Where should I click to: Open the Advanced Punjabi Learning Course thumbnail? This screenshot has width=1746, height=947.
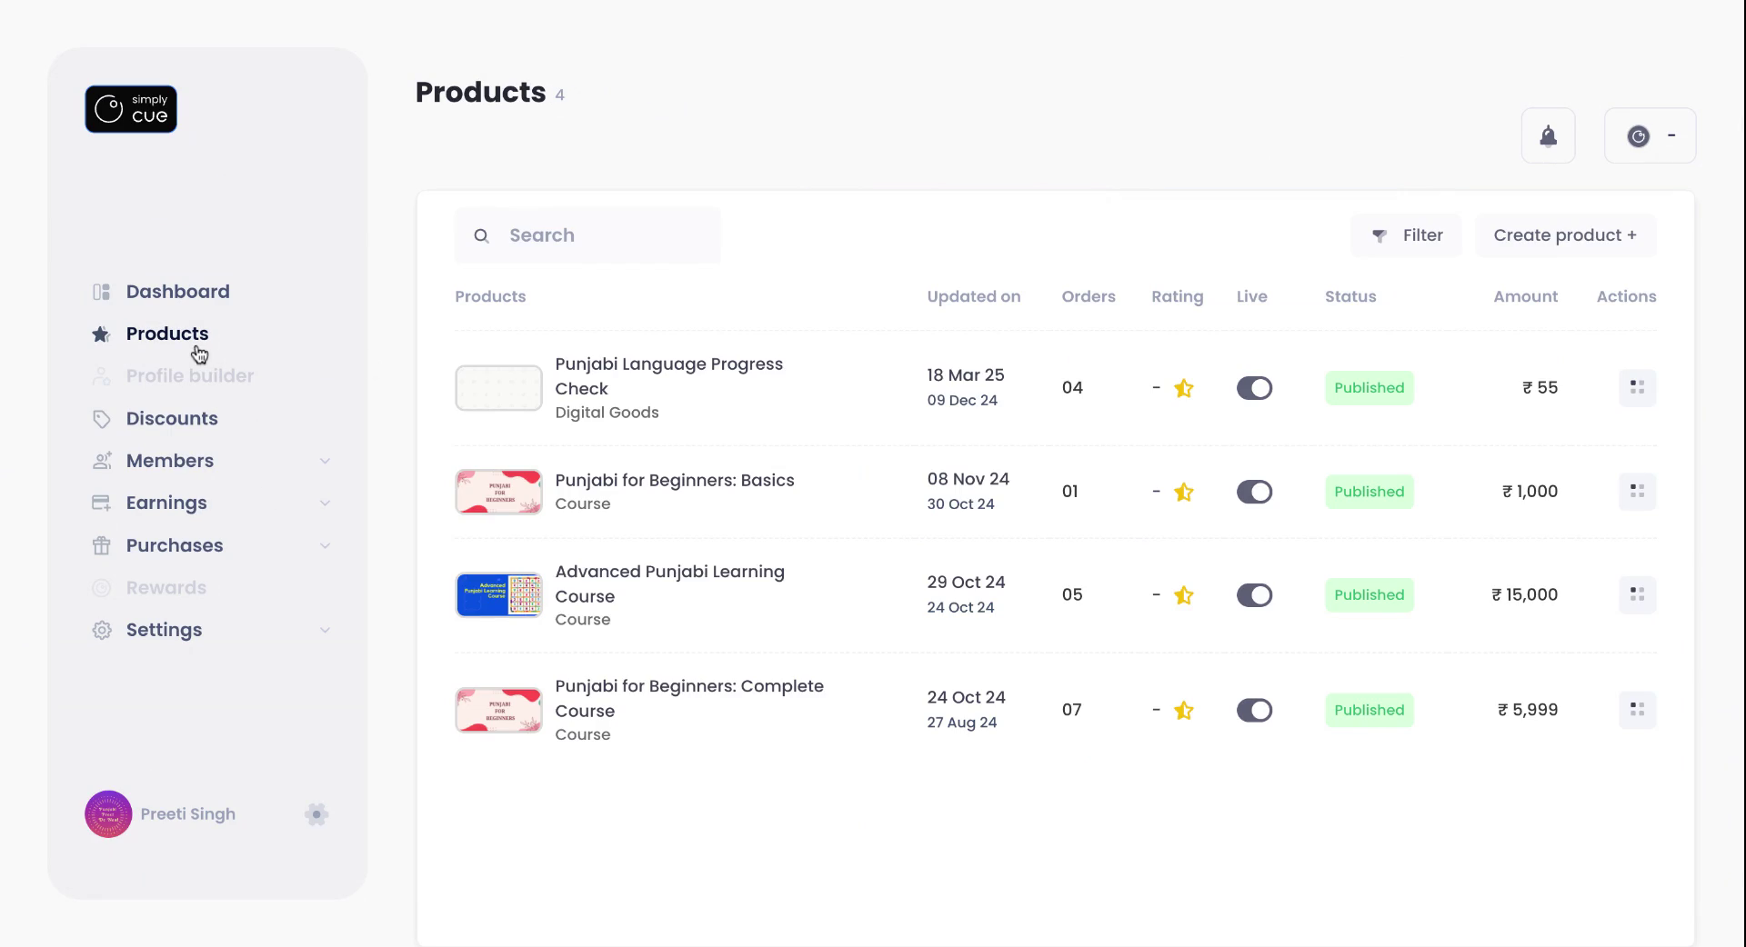tap(498, 595)
